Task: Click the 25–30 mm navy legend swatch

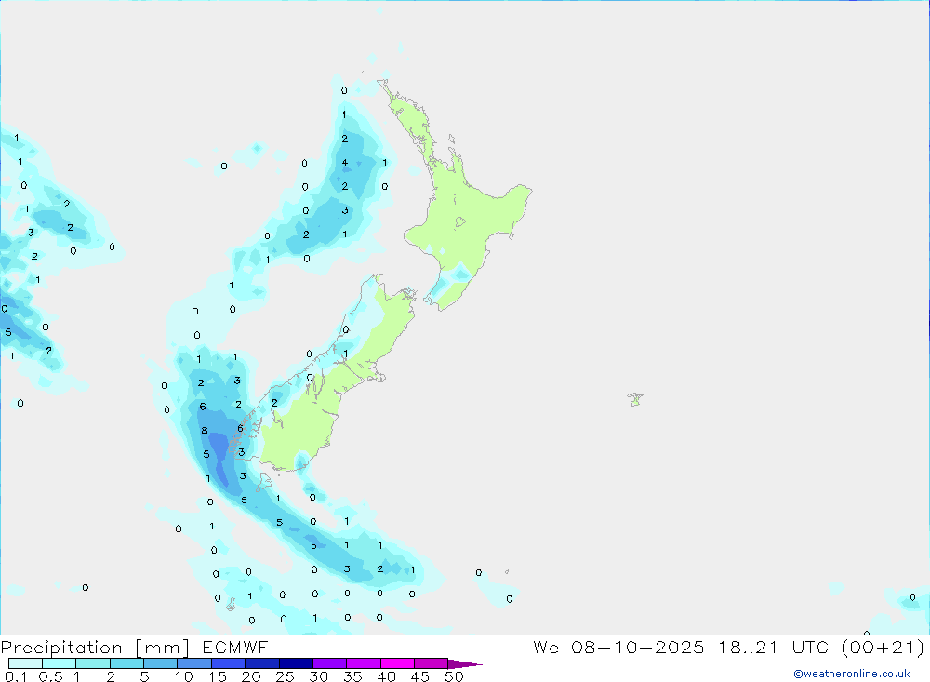Action: [296, 663]
